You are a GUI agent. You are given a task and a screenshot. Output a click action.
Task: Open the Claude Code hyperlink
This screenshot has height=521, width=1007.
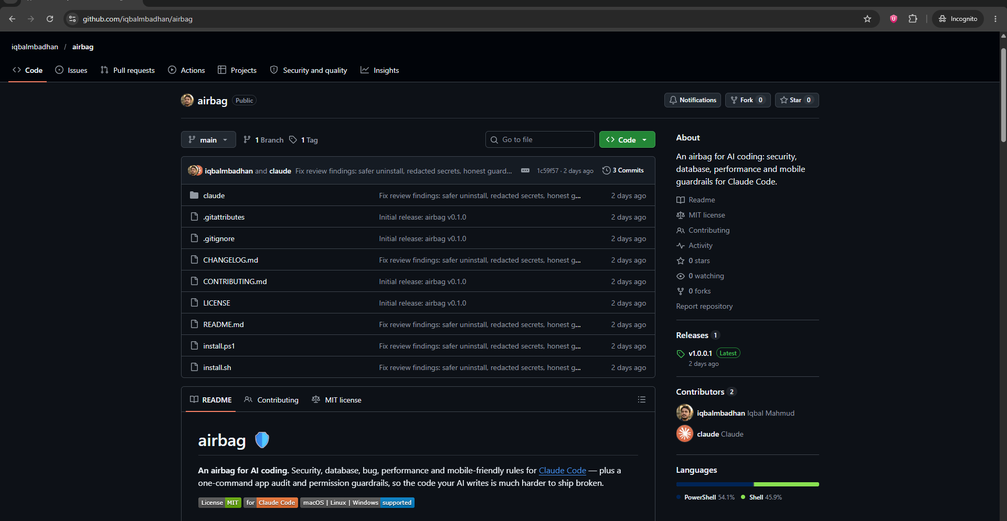click(x=563, y=471)
